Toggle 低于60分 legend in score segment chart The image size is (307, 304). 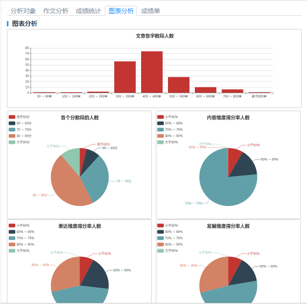pos(19,117)
